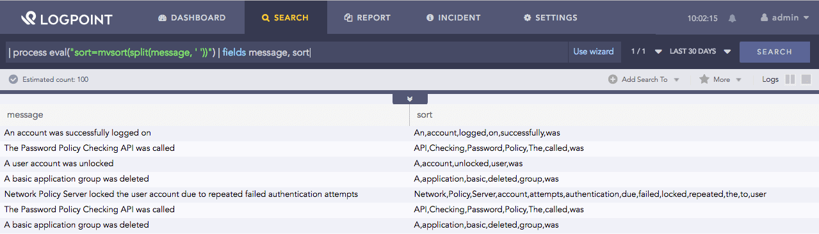Switch logs to split column view icon

pyautogui.click(x=790, y=79)
